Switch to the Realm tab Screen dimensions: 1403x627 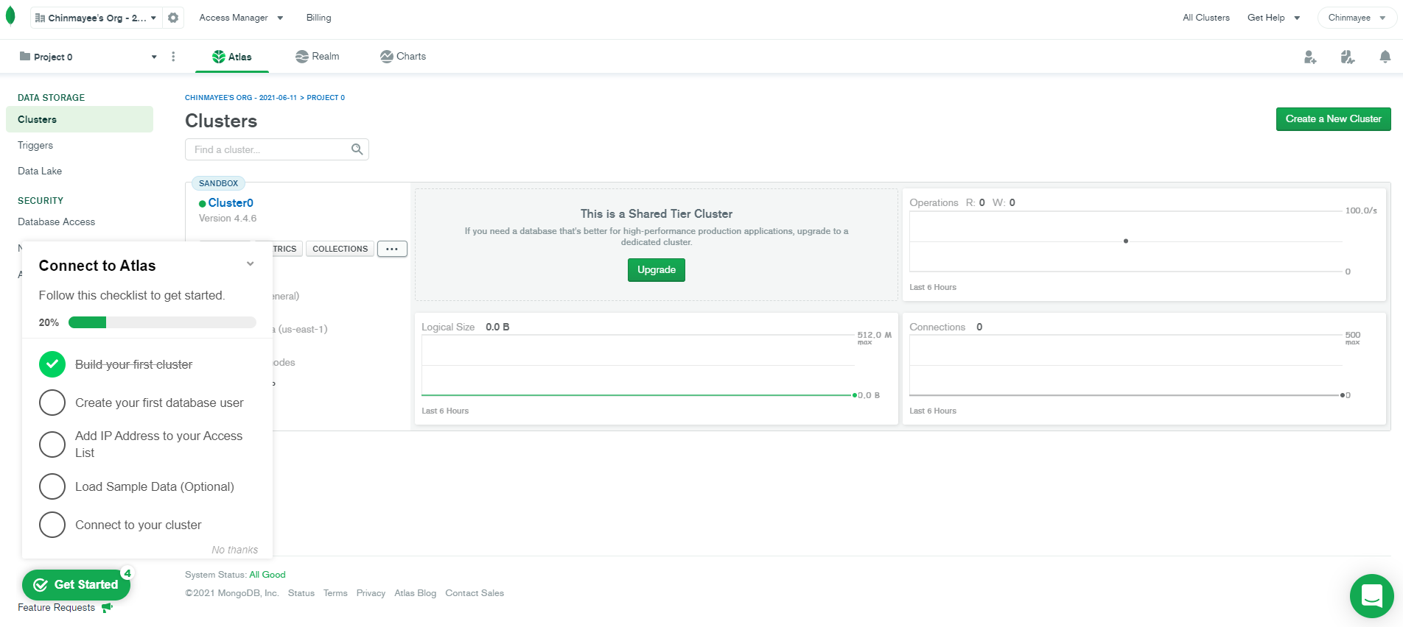point(318,57)
